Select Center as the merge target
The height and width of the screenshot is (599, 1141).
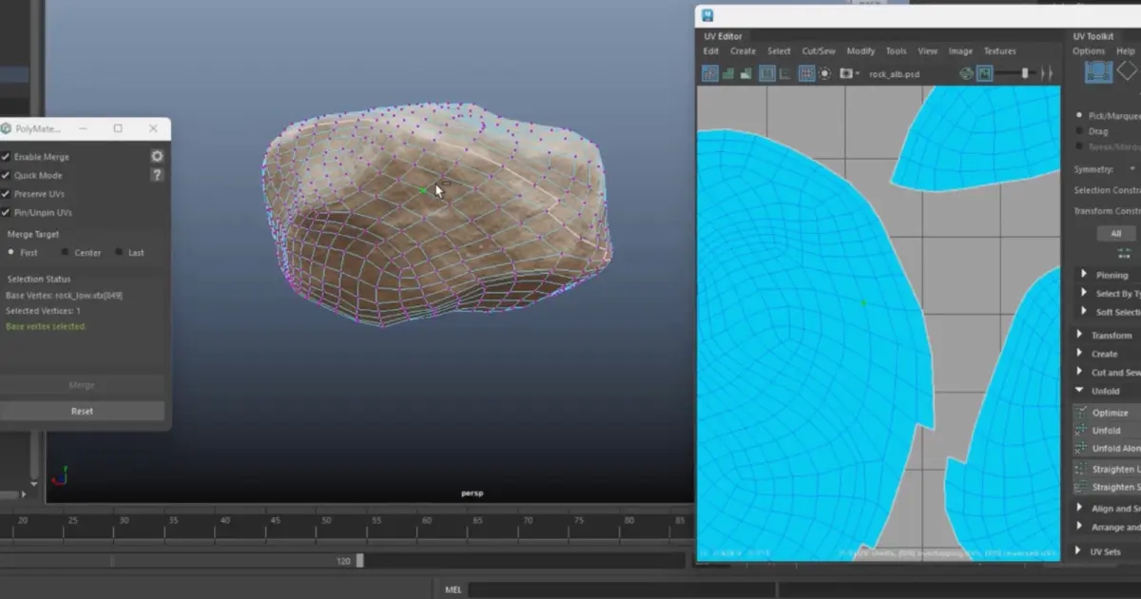[x=65, y=253]
